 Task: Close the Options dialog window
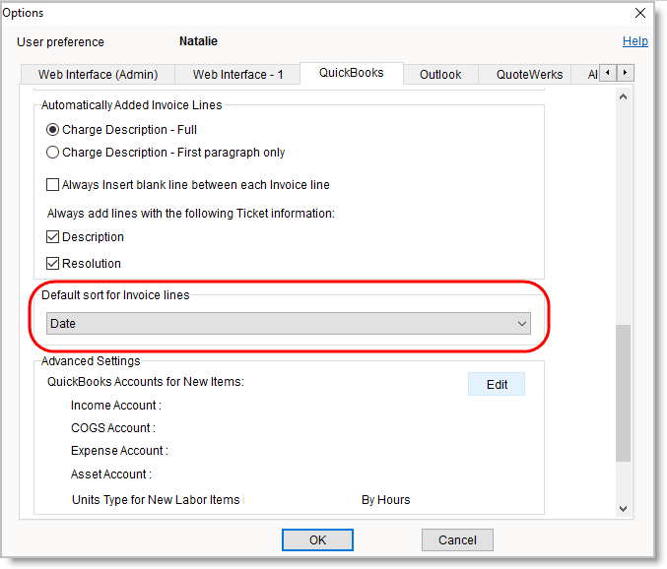pos(640,14)
